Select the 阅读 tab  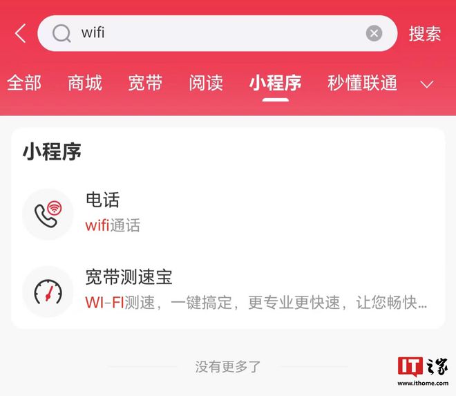coord(206,83)
